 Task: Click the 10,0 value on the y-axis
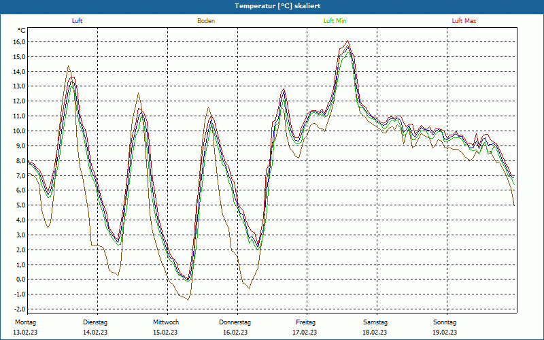tap(20, 131)
